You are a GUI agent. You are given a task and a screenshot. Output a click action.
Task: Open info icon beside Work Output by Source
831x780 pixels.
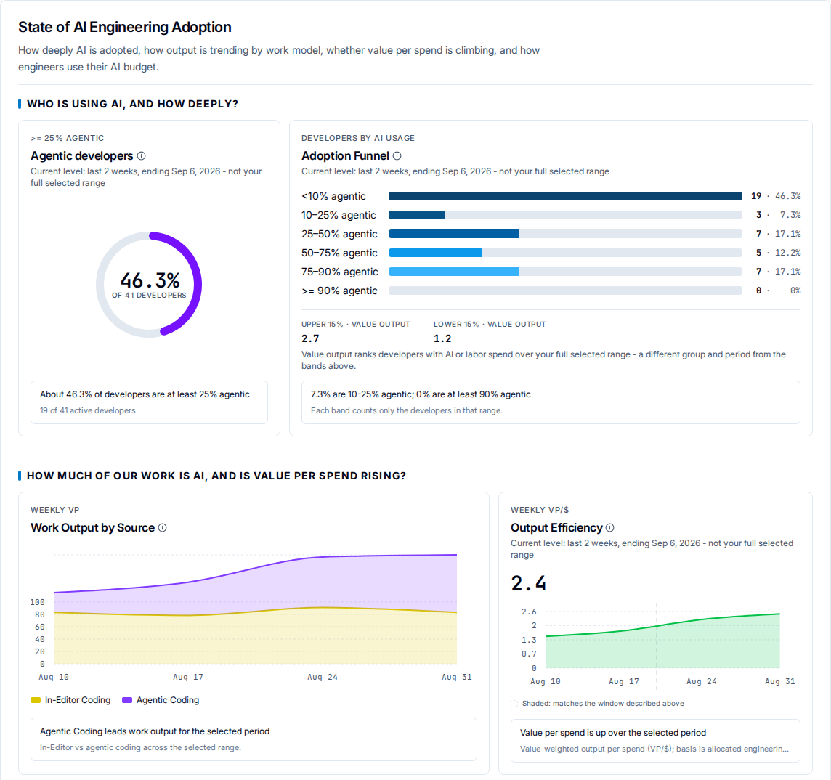pos(163,528)
